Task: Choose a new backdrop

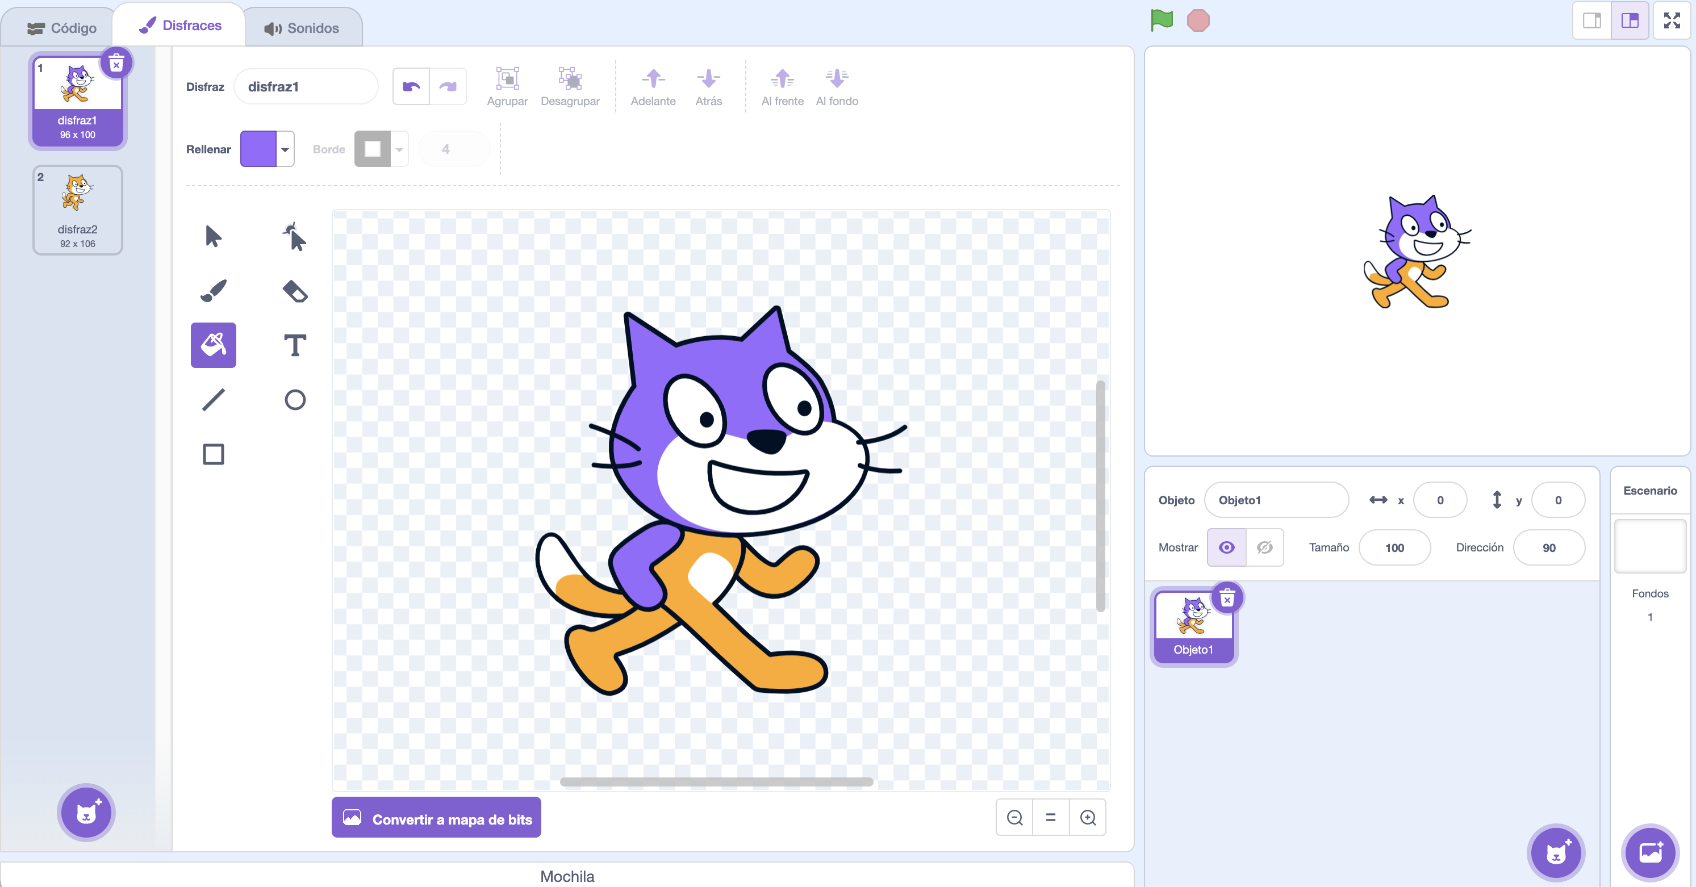Action: click(x=1651, y=853)
